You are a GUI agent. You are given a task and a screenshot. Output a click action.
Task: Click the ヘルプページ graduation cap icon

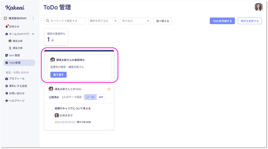[7, 101]
